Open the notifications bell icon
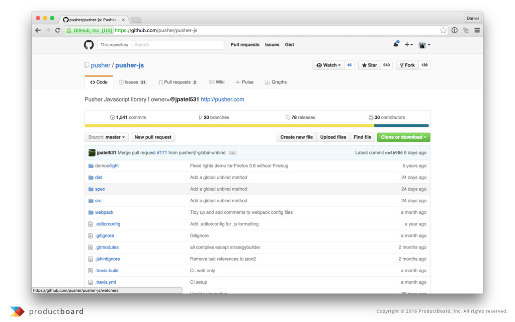 (x=396, y=44)
